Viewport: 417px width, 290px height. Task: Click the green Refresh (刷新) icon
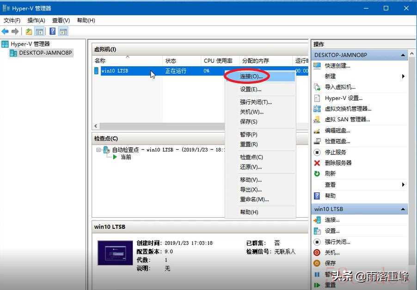click(317, 174)
